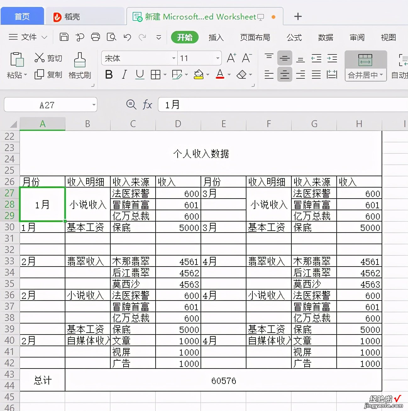Click the Paste clipboard icon

17,59
